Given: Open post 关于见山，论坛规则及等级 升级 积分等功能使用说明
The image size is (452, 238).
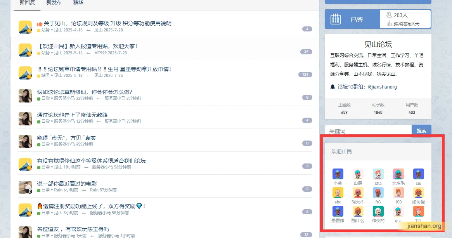Looking at the screenshot, I should pyautogui.click(x=107, y=23).
